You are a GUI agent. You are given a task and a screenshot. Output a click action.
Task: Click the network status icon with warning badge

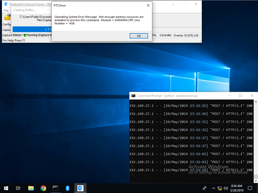pos(220,188)
